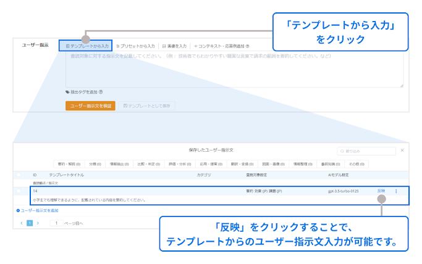
Task: Click 画像を入力 option
Action: tap(174, 46)
